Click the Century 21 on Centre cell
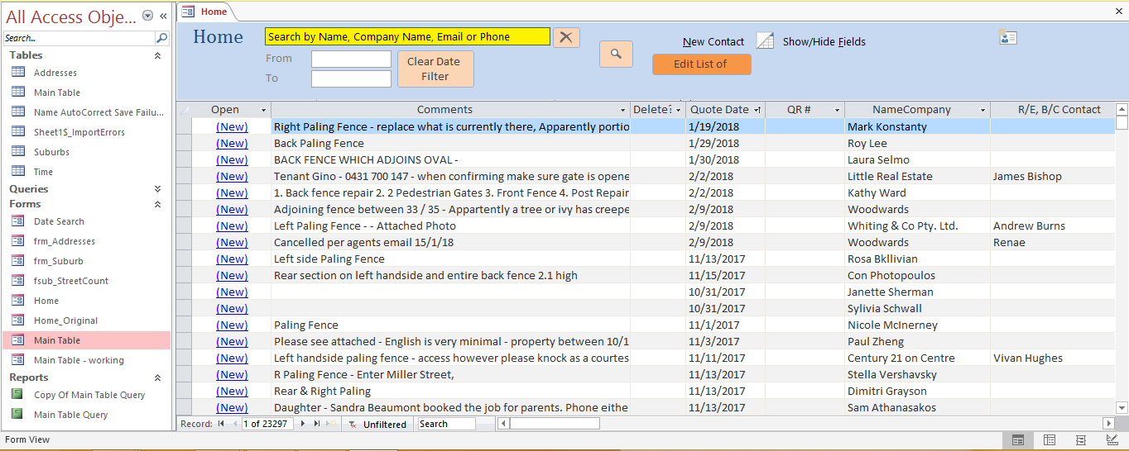1129x451 pixels. tap(917, 358)
